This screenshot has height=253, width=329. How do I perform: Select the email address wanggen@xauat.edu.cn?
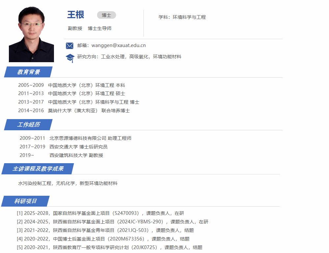[x=118, y=45]
